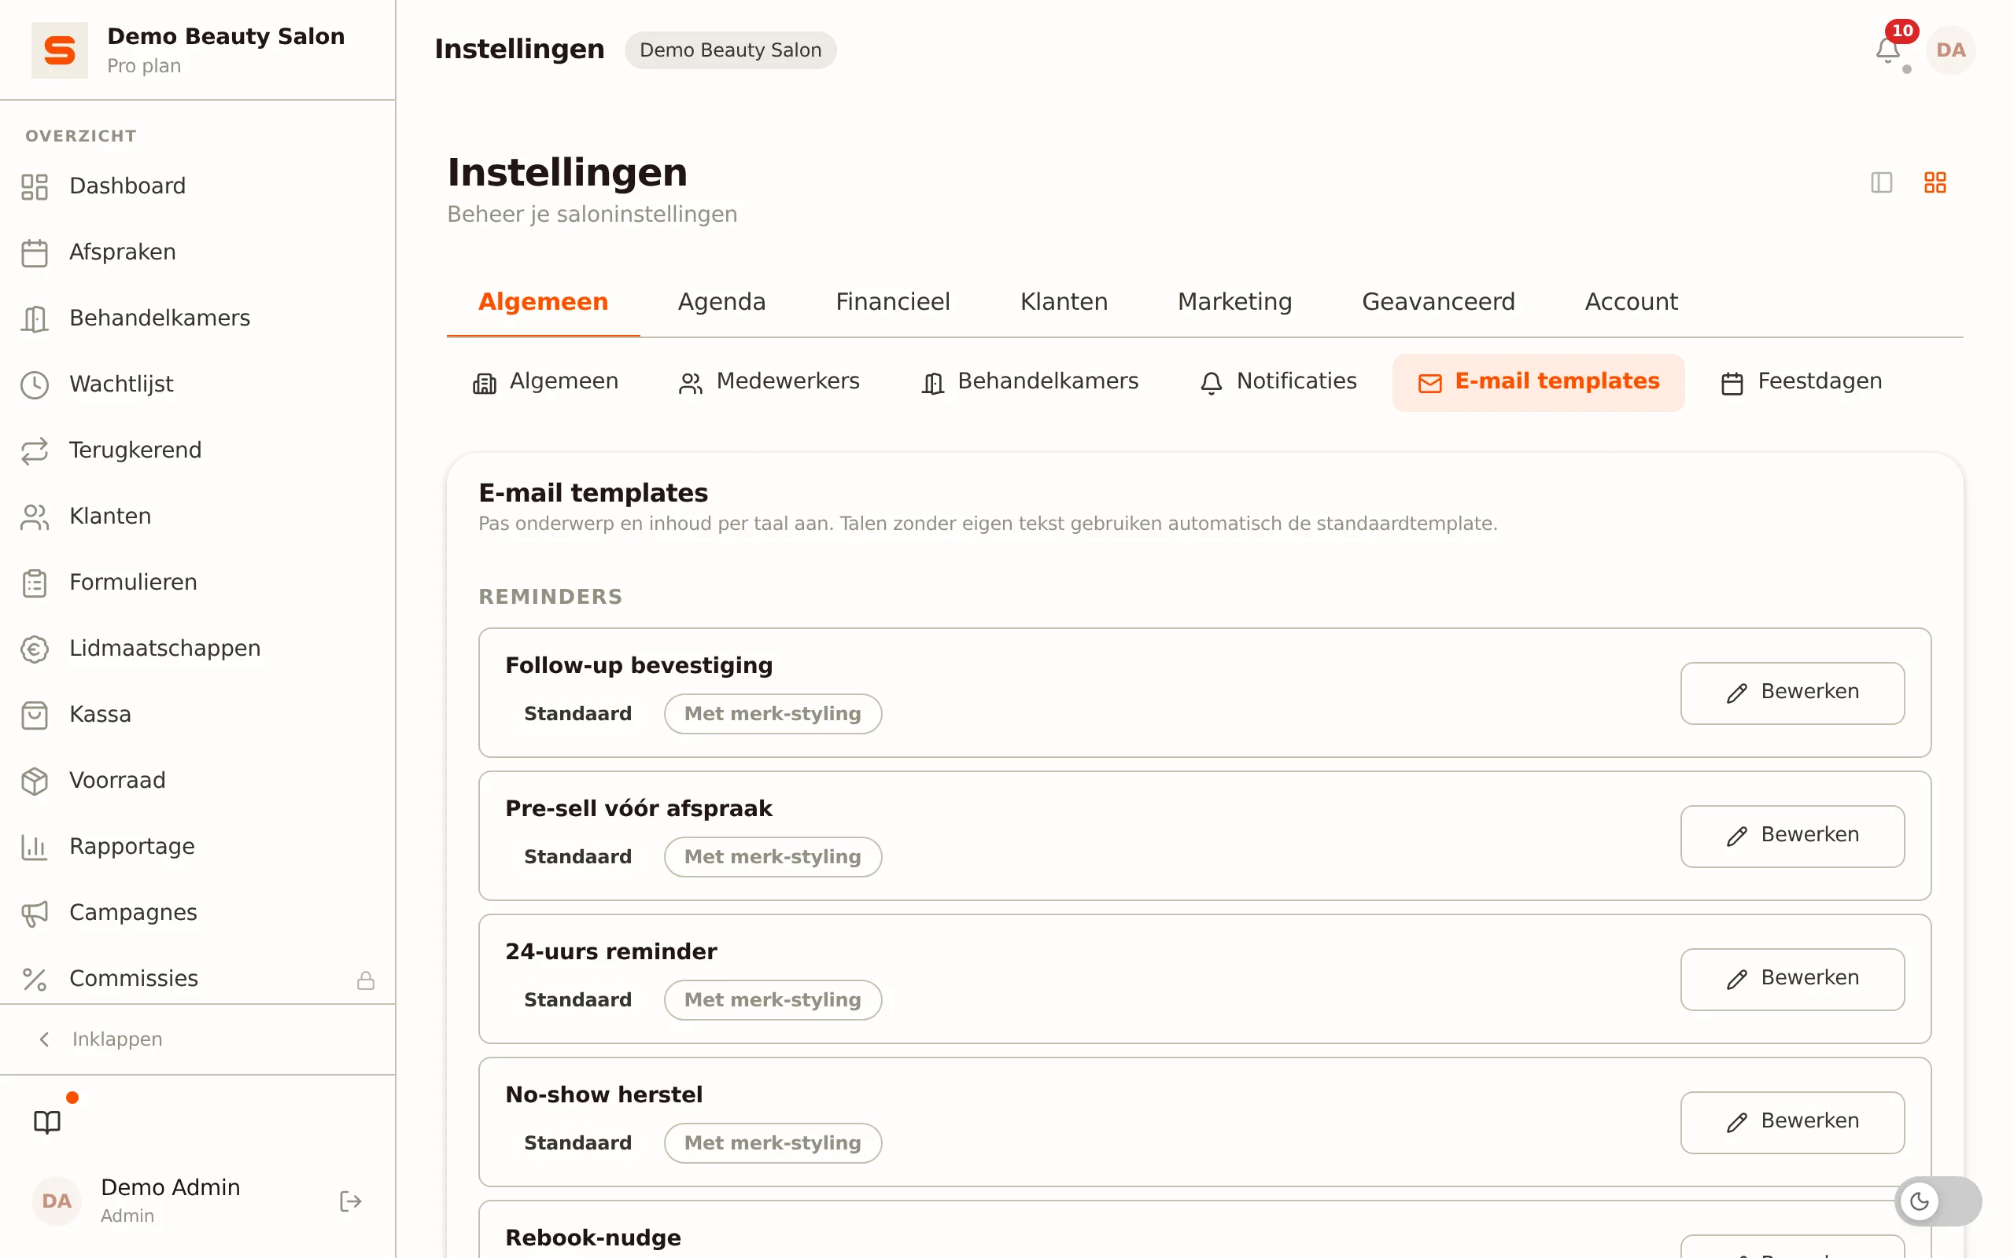Click the logout icon beside Demo Admin
2014x1258 pixels.
pos(350,1201)
